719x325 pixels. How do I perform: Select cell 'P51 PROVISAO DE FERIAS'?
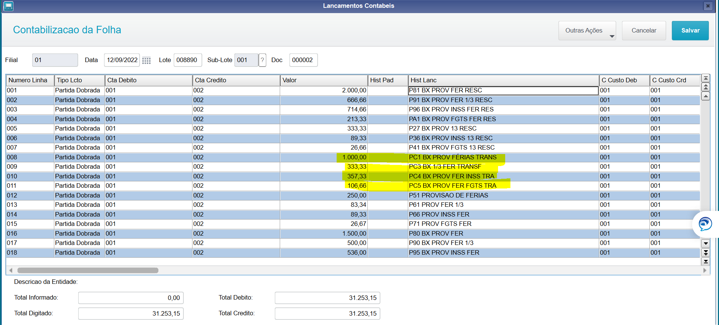pos(503,196)
